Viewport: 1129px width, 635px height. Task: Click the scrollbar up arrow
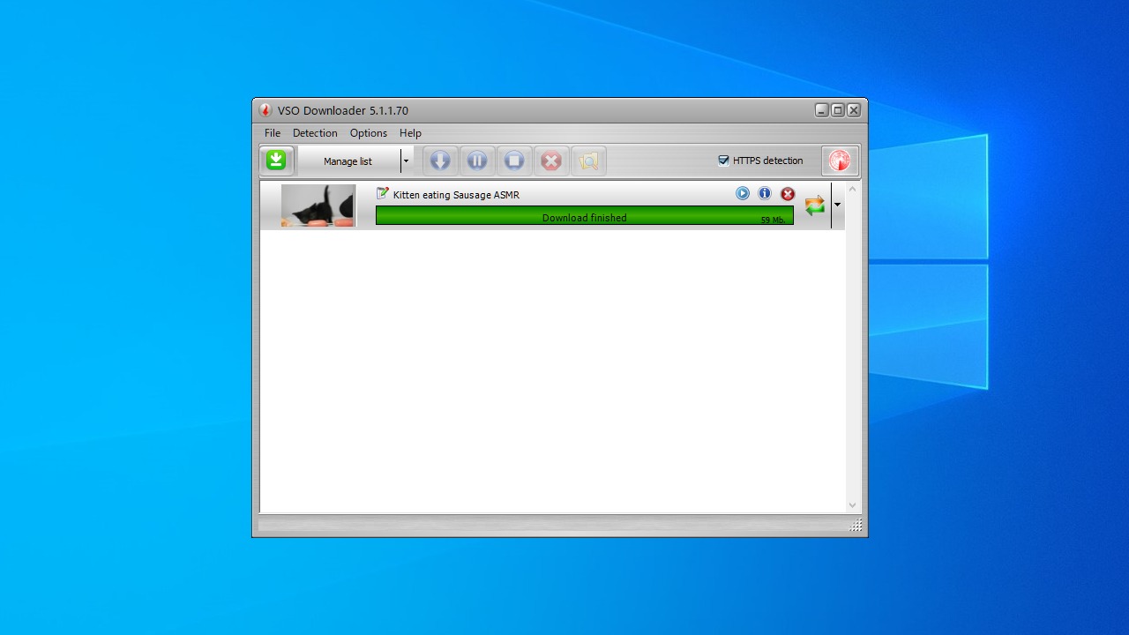852,189
